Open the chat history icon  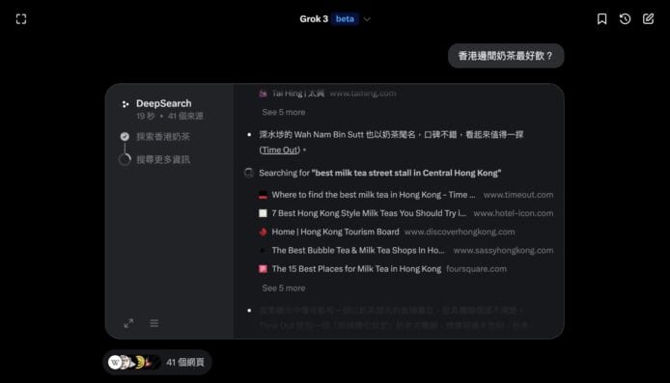pyautogui.click(x=625, y=18)
